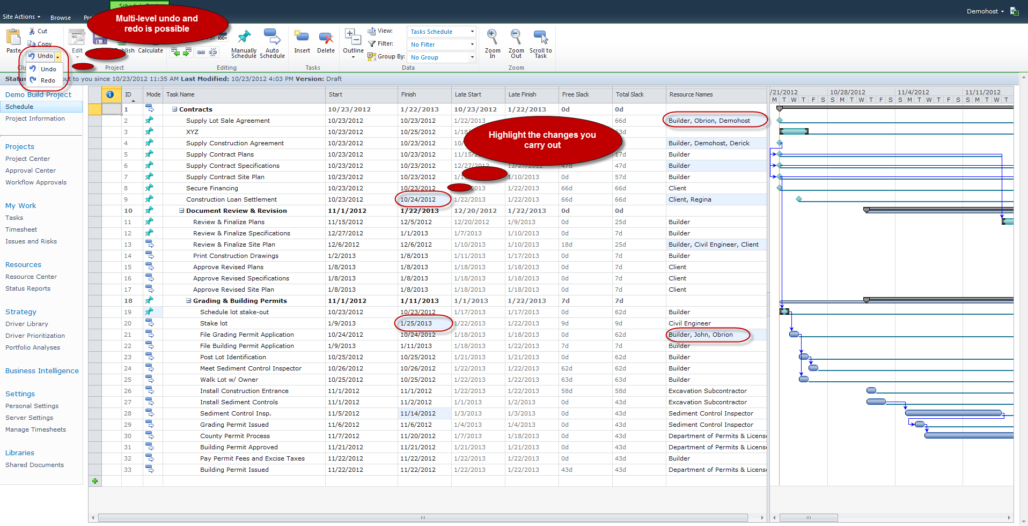Image resolution: width=1028 pixels, height=526 pixels.
Task: Collapse Document Review & Revision group
Action: point(181,211)
